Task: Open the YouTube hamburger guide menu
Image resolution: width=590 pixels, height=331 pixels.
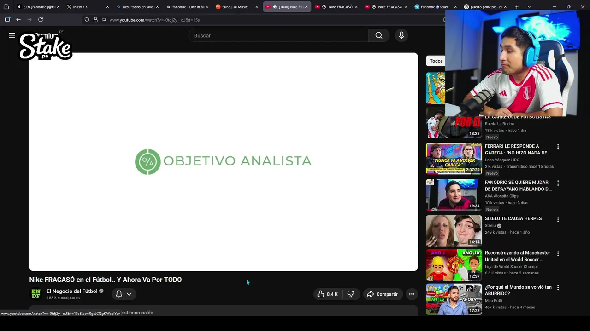Action: 12,35
